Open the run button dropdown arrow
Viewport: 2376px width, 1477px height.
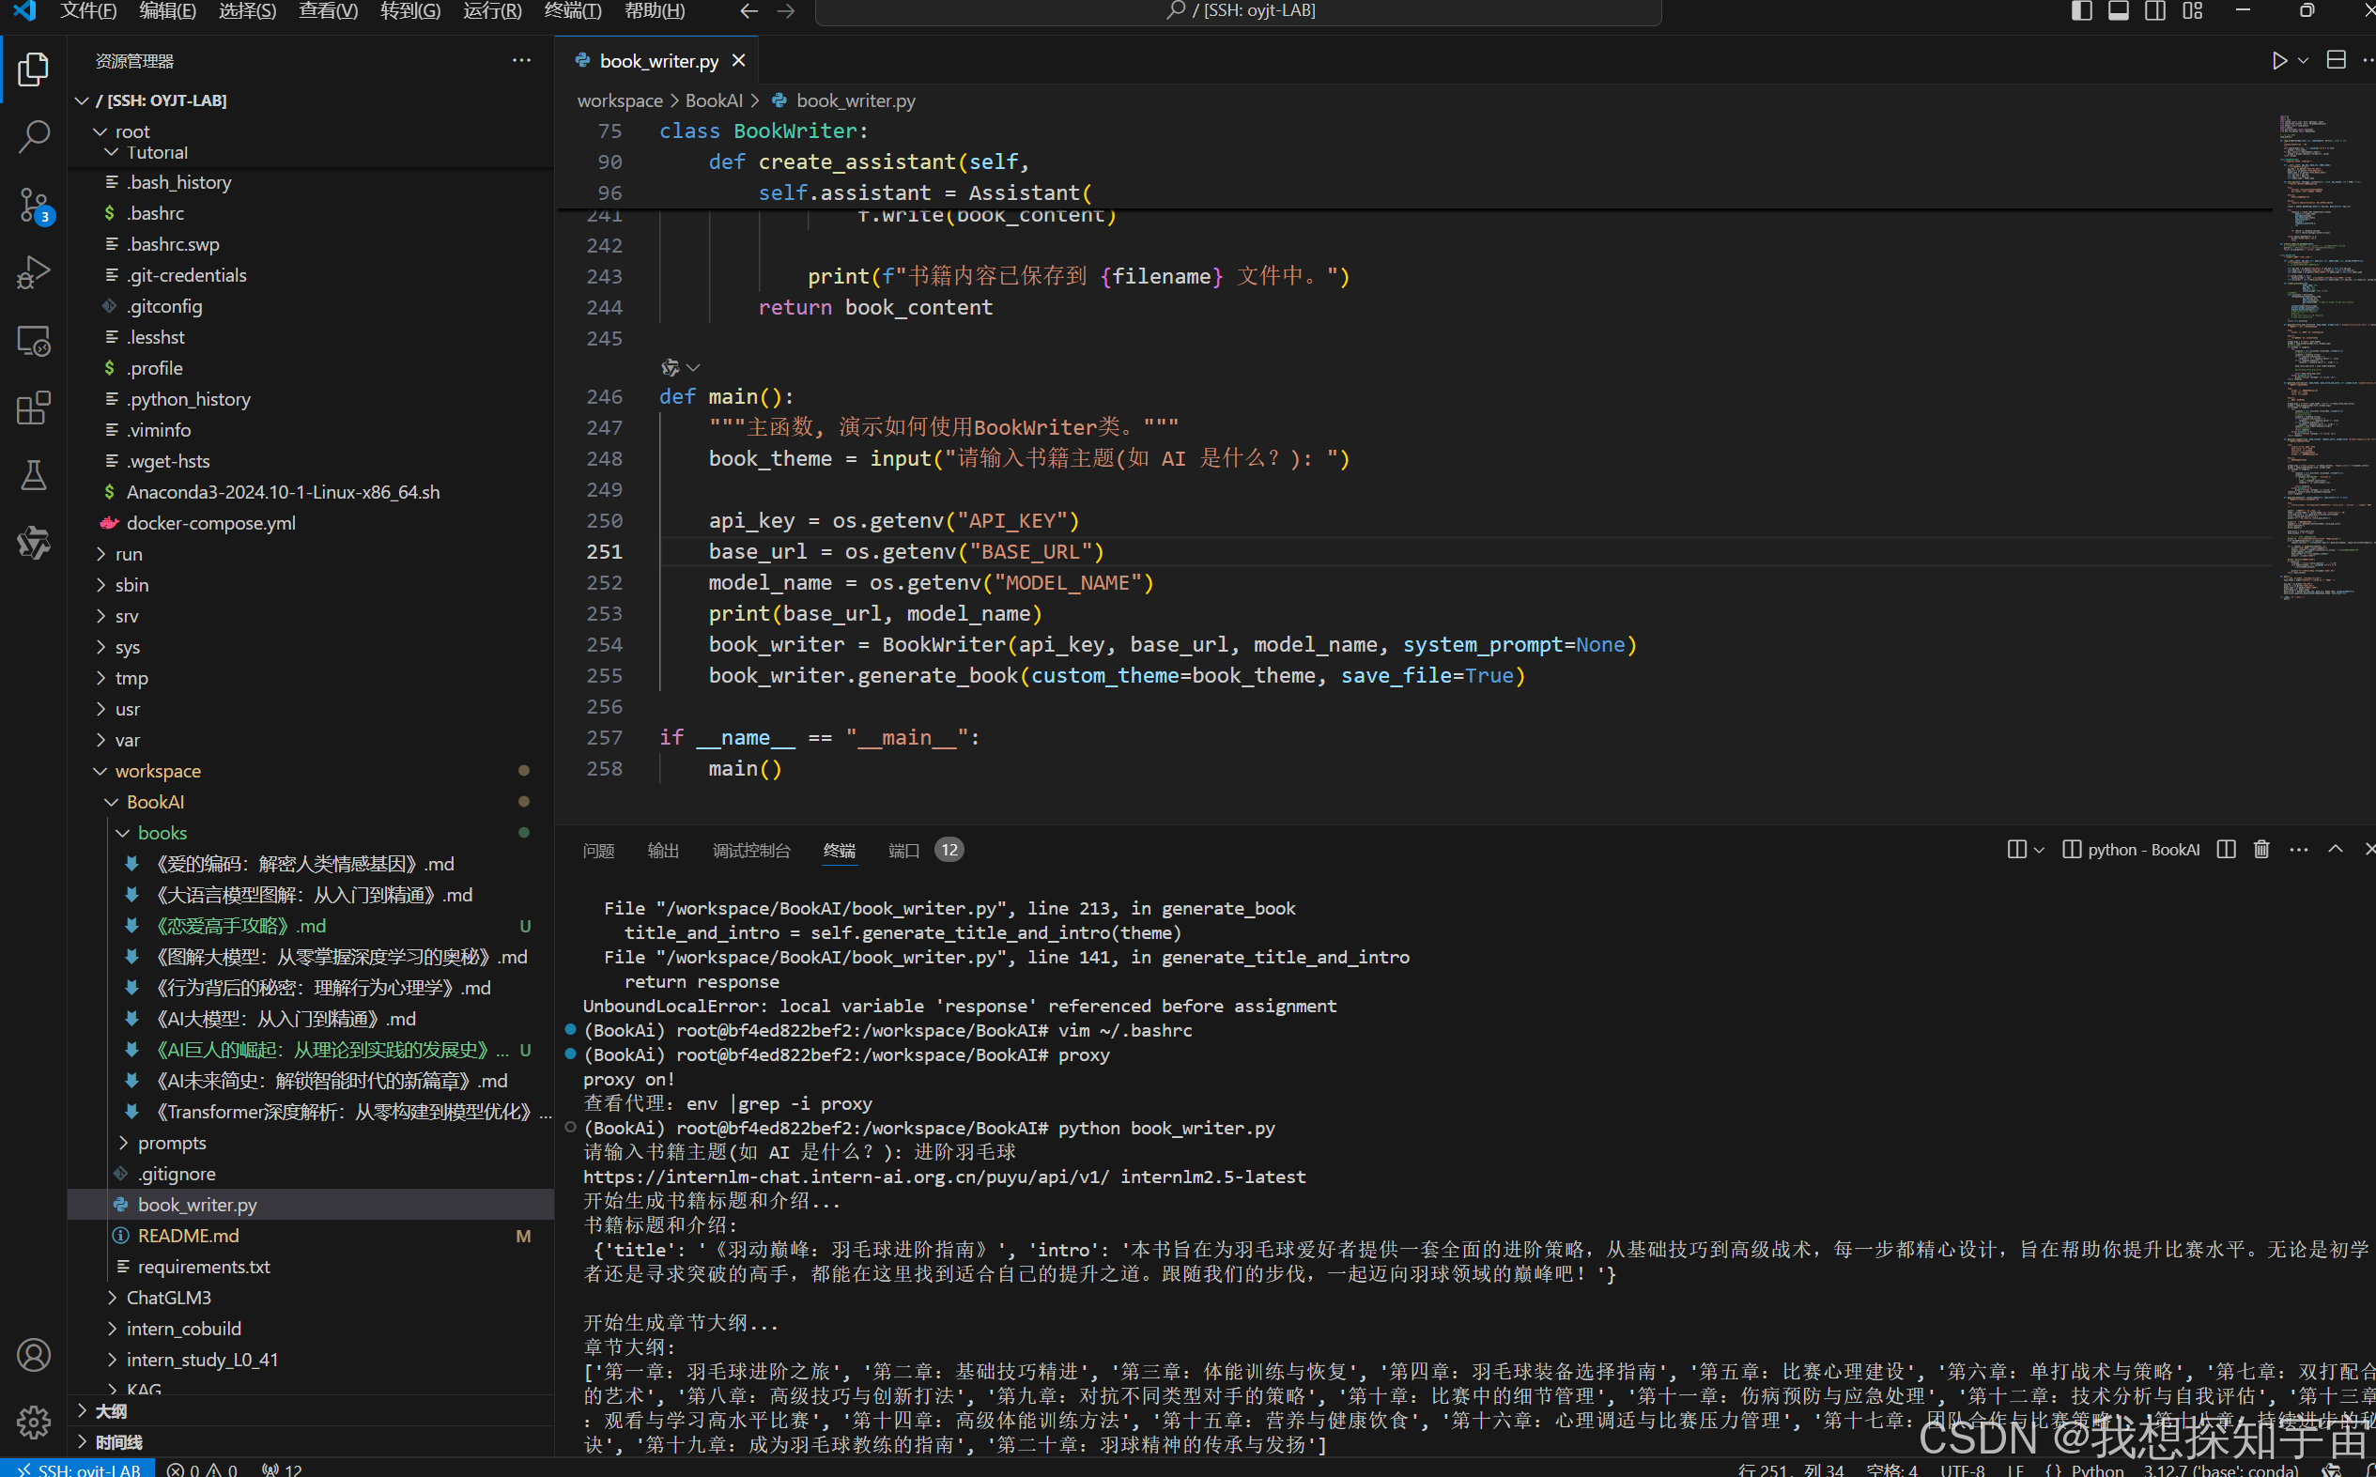[x=2303, y=61]
